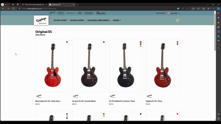Select black swatch on ES-335 Traditional Pro
Image resolution: width=221 pixels, height=124 pixels.
coord(141,42)
